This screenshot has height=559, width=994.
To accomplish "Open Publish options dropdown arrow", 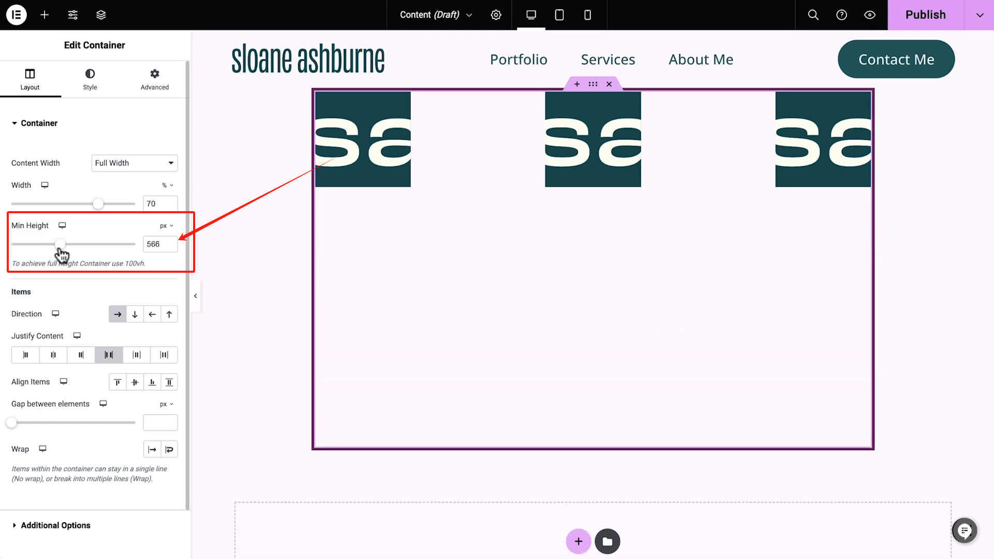I will 980,14.
